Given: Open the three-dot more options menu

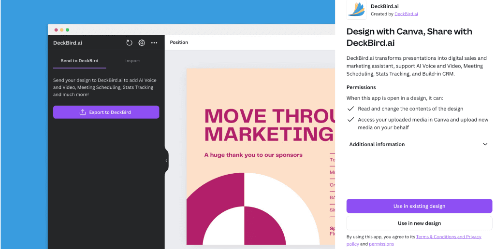Looking at the screenshot, I should [154, 43].
